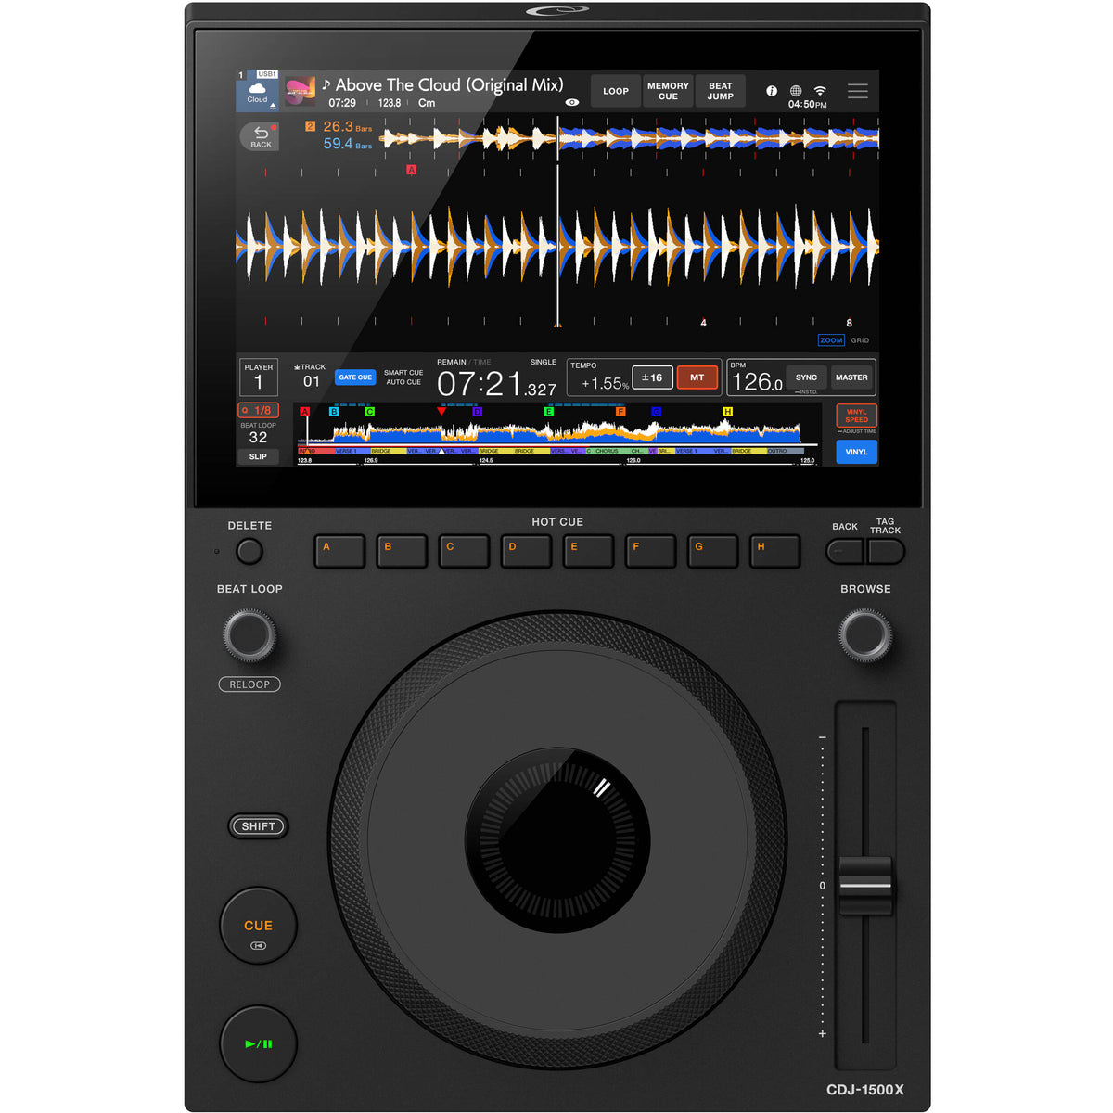Trigger hardware HOT CUE H pad
This screenshot has height=1113, width=1113.
point(774,552)
